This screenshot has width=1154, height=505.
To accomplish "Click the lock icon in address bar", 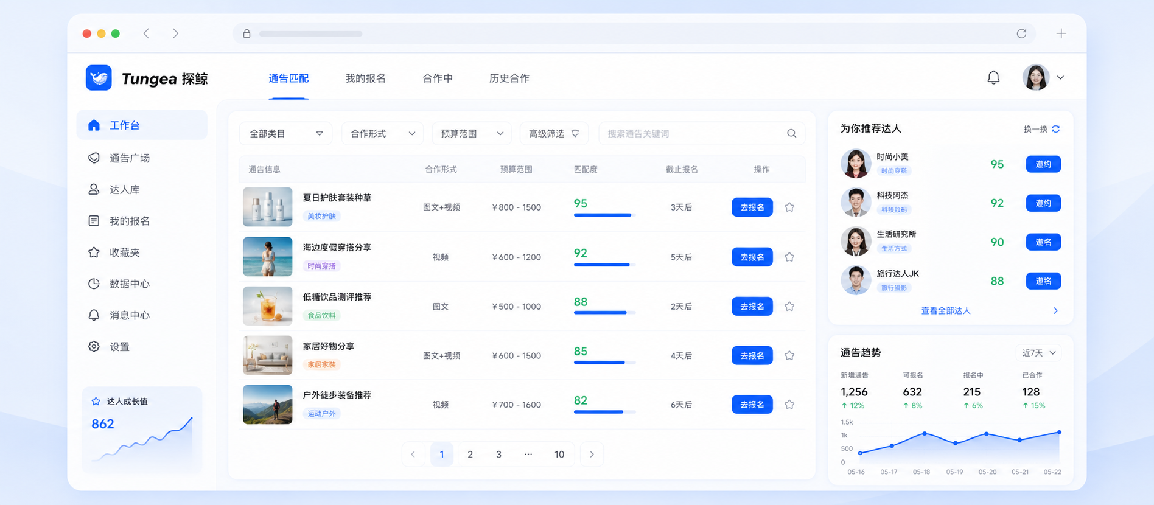I will pos(247,33).
